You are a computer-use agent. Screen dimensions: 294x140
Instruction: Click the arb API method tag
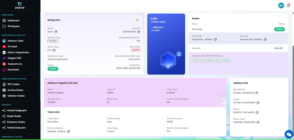(217, 60)
